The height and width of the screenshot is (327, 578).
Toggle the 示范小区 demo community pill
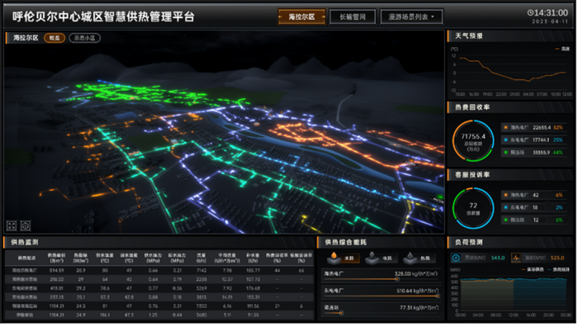point(84,38)
